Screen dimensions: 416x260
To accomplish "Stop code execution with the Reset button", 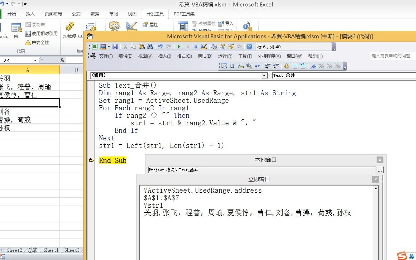I will (196, 46).
